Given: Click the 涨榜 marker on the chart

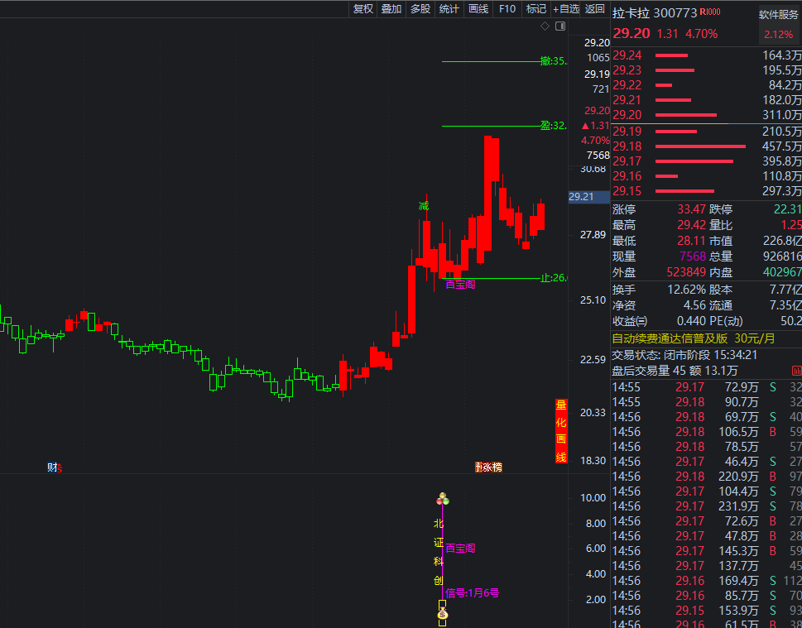Looking at the screenshot, I should click(x=488, y=467).
